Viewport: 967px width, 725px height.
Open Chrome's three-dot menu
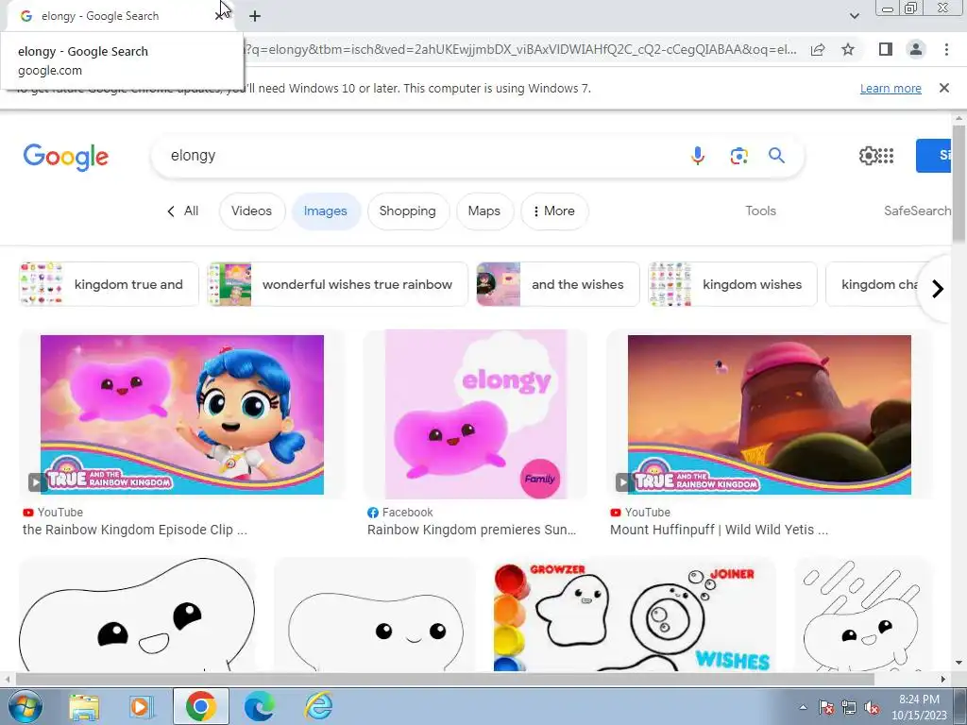click(x=946, y=49)
